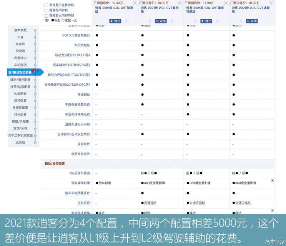Open the 牵引力控制(ASR/TCS/TRC等) parameter label
This screenshot has width=286, height=246.
[69, 75]
